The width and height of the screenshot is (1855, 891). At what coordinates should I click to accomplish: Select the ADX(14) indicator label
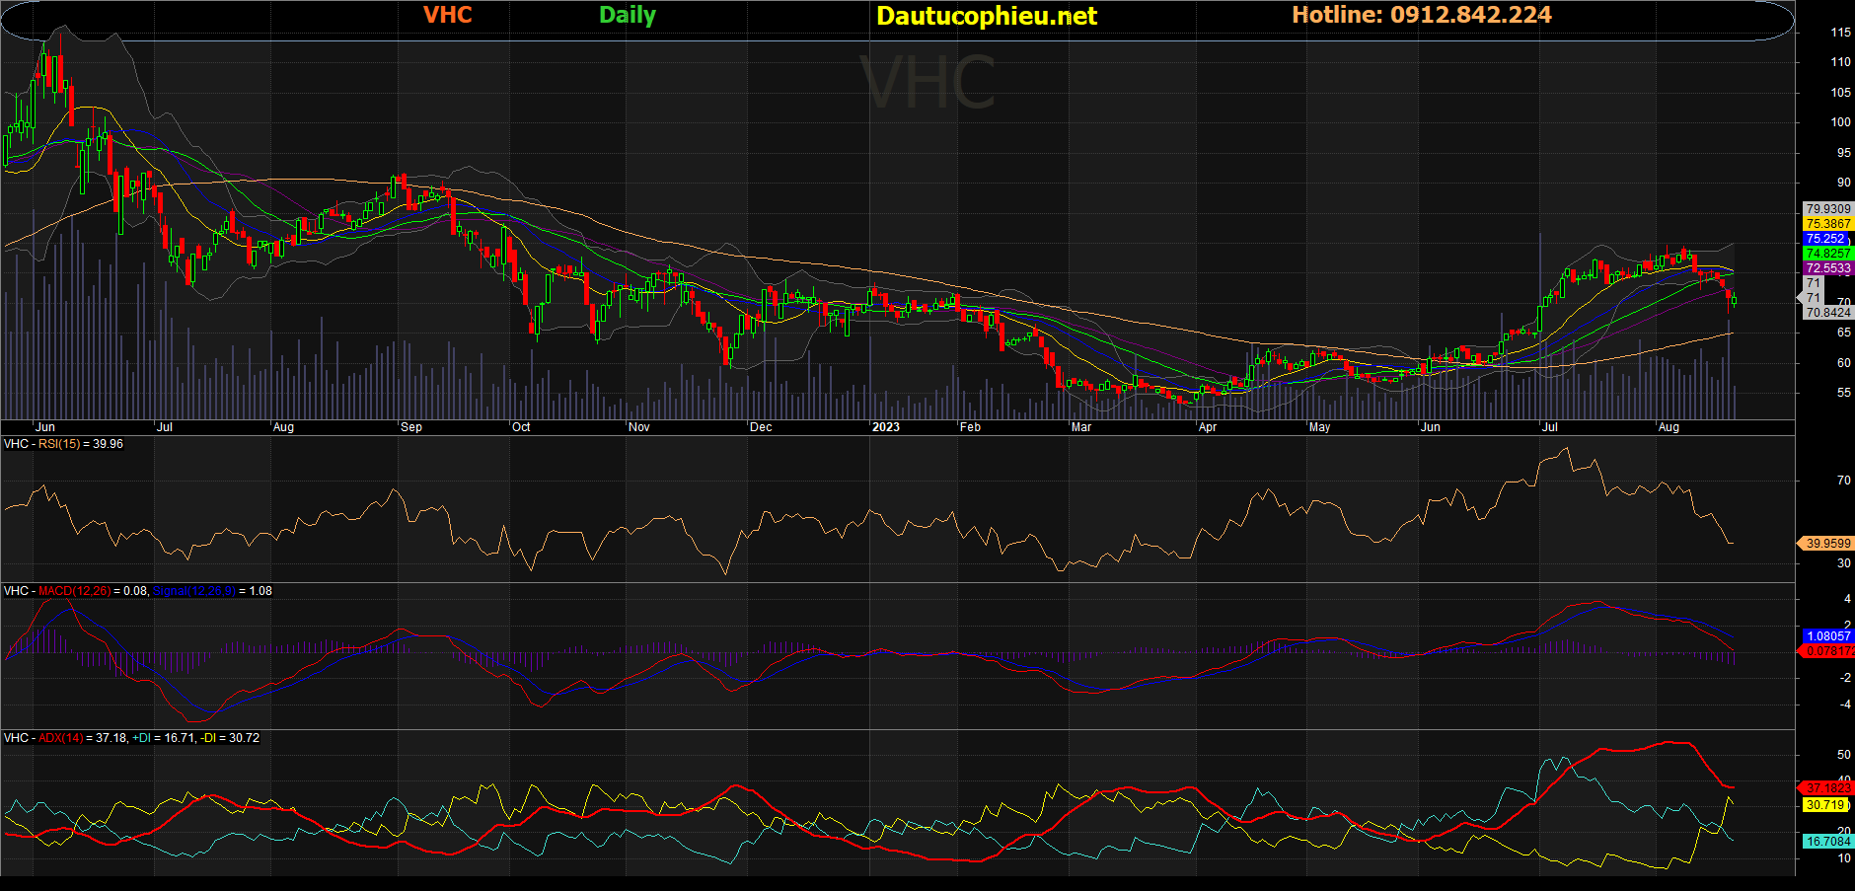pyautogui.click(x=60, y=738)
